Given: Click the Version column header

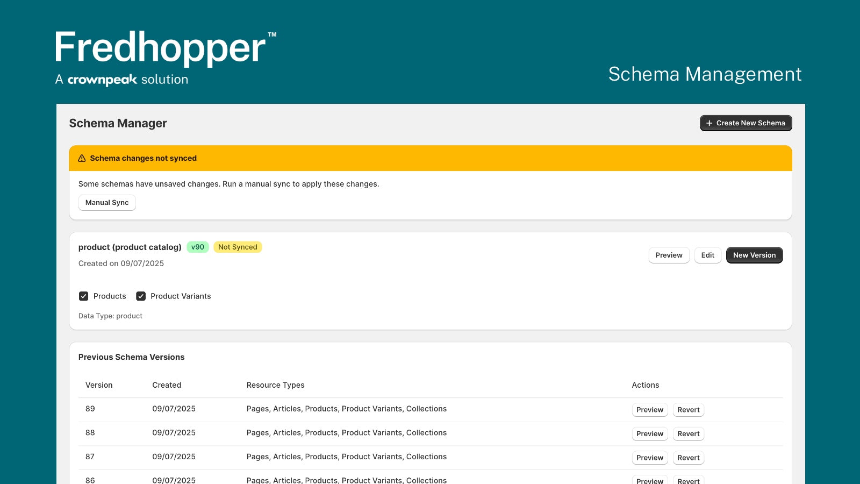Looking at the screenshot, I should pyautogui.click(x=99, y=385).
